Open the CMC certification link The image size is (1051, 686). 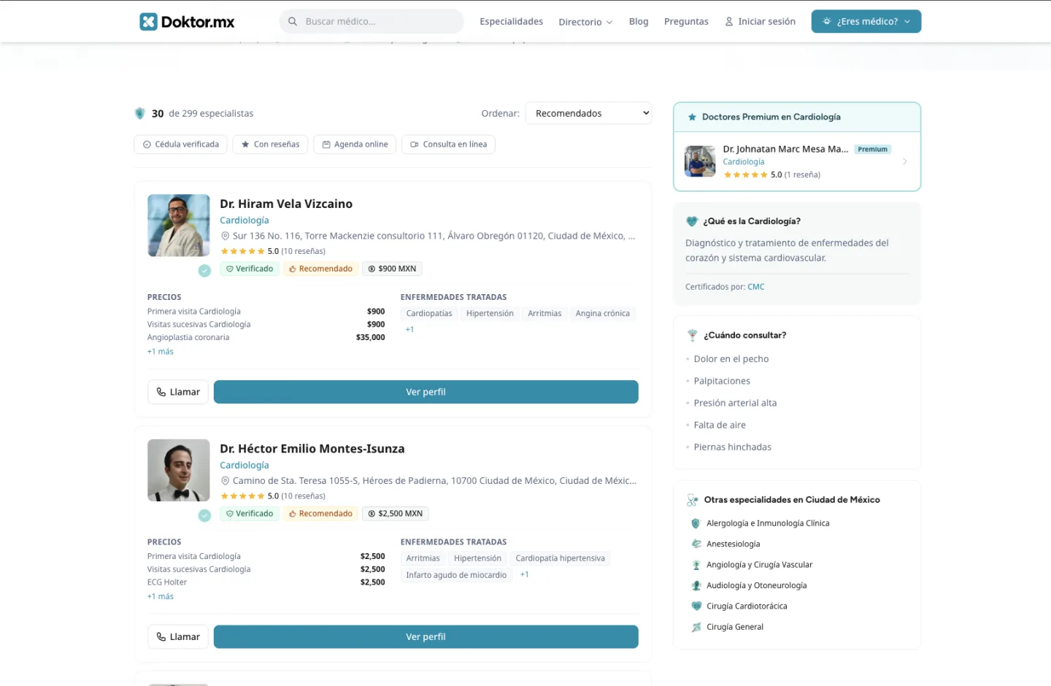pos(756,287)
